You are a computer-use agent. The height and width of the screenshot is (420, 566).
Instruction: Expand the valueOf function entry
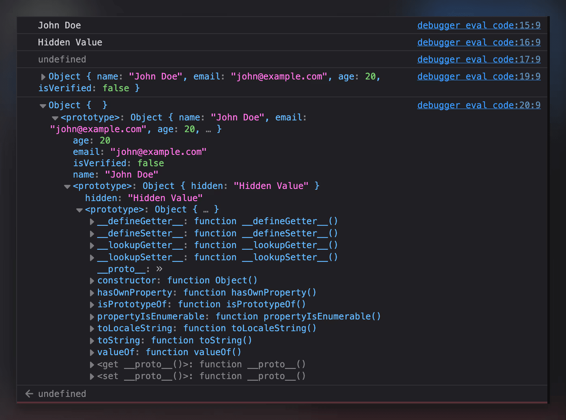click(x=92, y=352)
